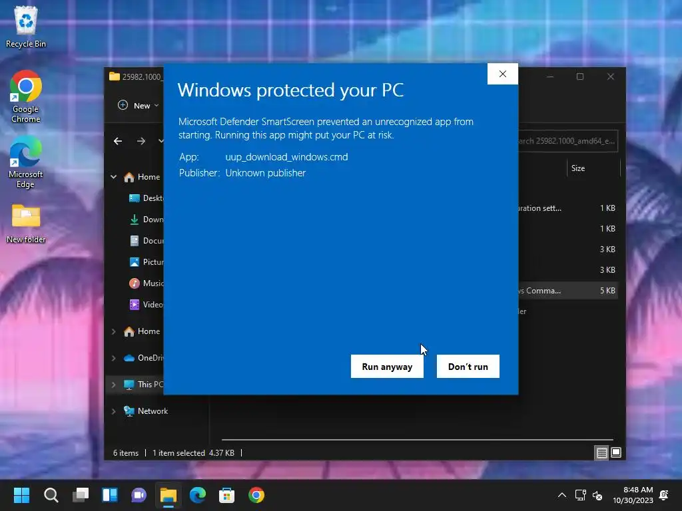Expand the second Home tree node
The width and height of the screenshot is (682, 511).
click(x=113, y=331)
